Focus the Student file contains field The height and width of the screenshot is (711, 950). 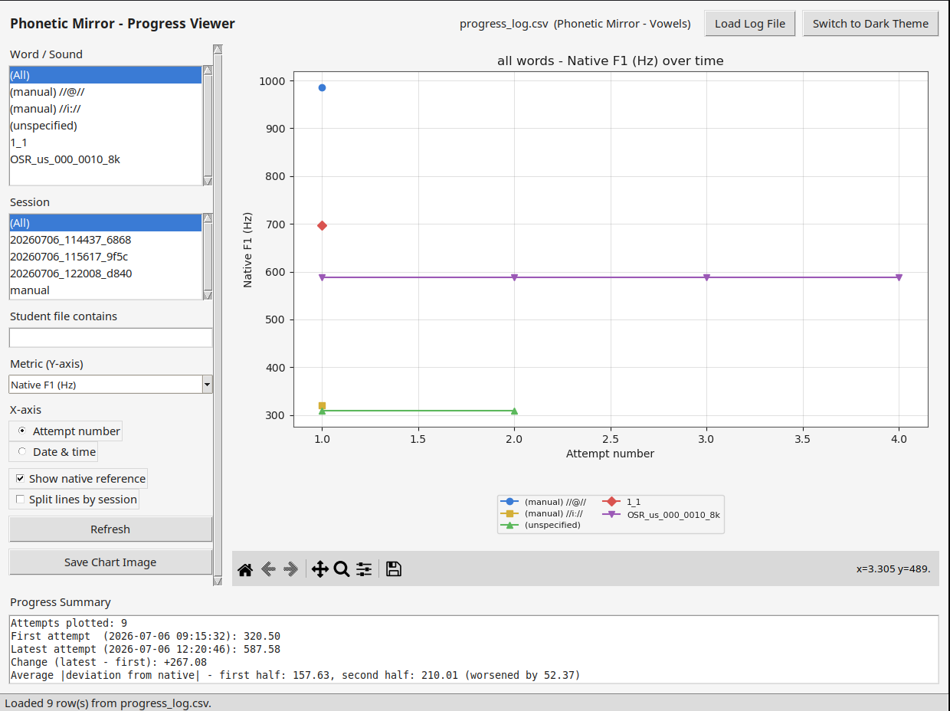coord(110,338)
